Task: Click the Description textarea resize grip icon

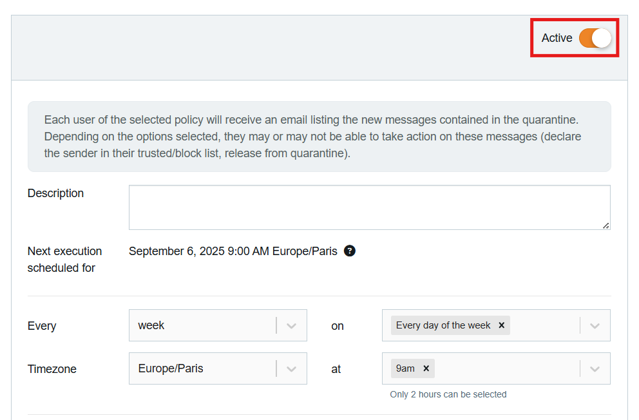Action: point(606,225)
